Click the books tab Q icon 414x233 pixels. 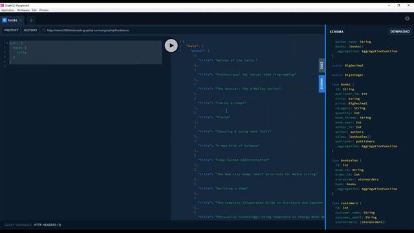(5, 20)
